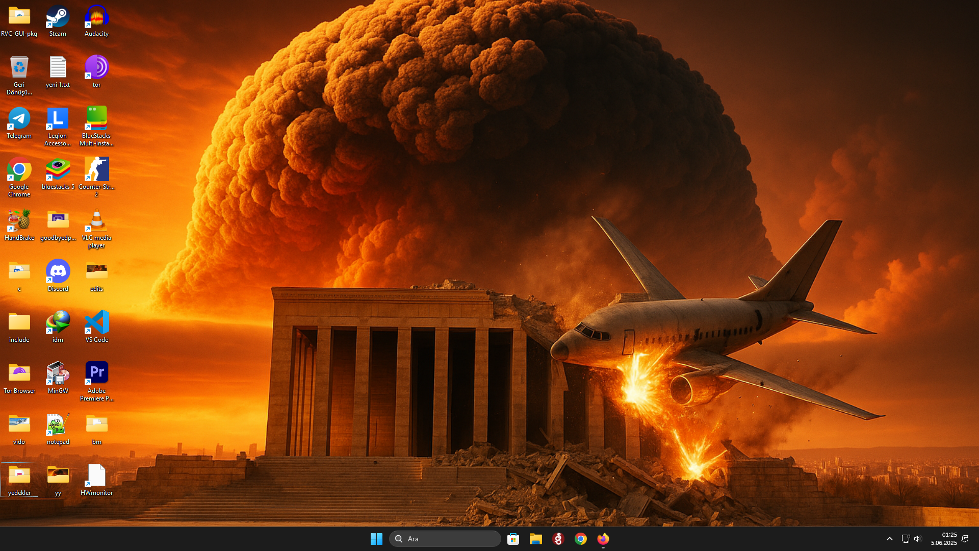Open the clock and calendar flyout
Screen dimensions: 979x551
coord(944,539)
